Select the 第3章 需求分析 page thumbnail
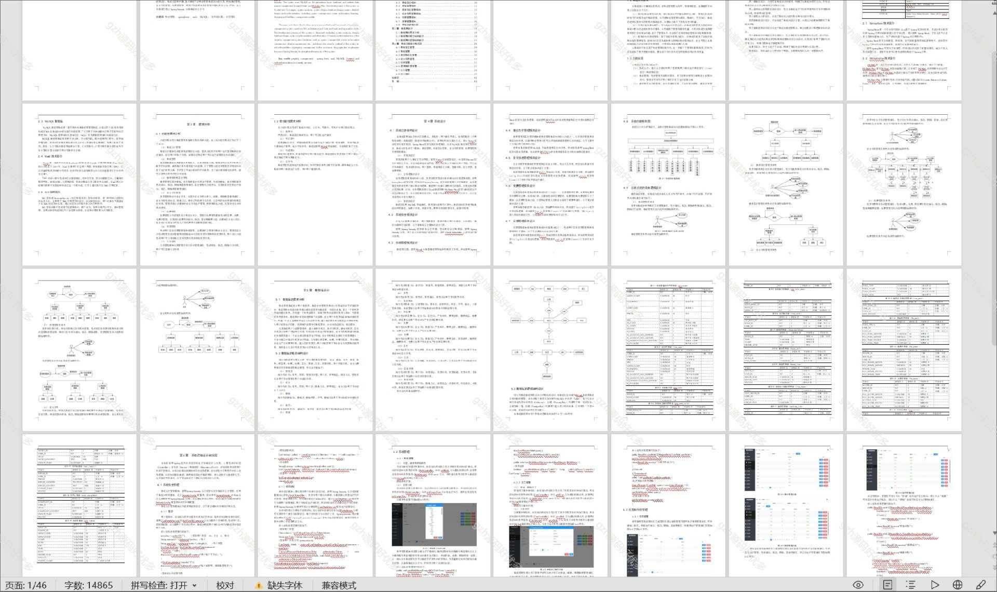Screen dimensions: 997x592 coord(197,184)
